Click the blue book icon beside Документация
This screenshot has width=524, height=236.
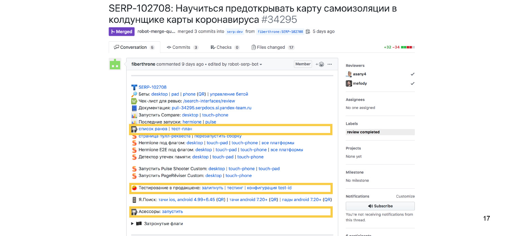click(134, 108)
